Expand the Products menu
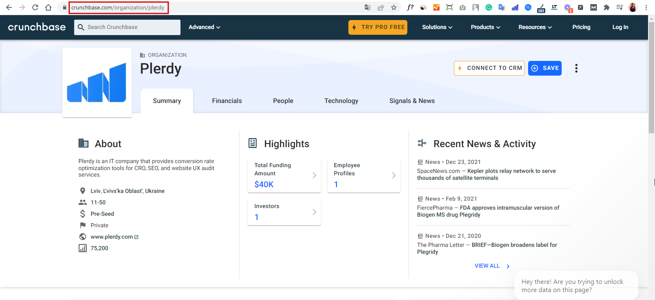 486,27
